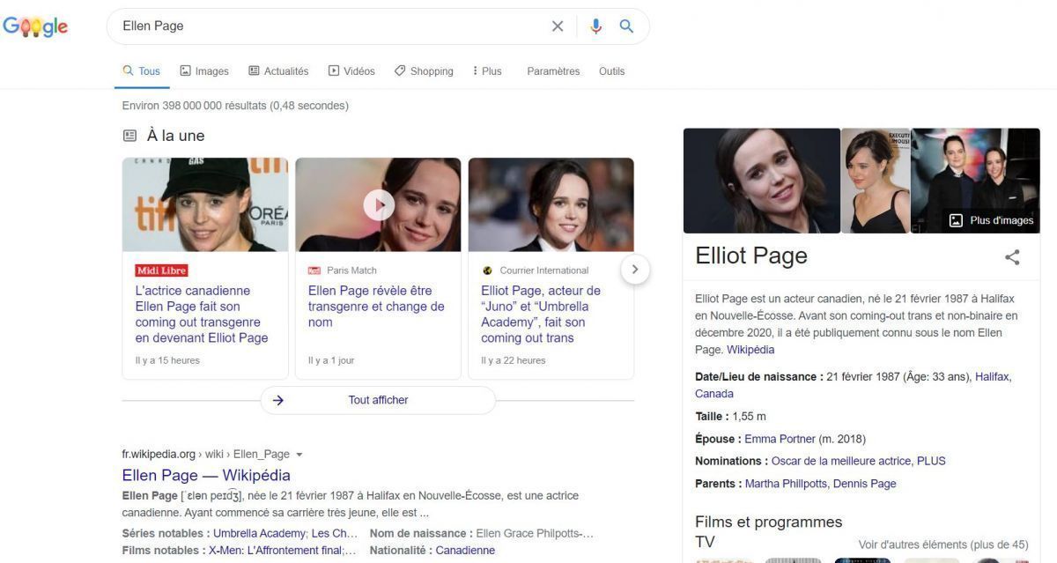This screenshot has width=1057, height=563.
Task: Follow the Wikipédia link in the panel description
Action: click(x=750, y=350)
